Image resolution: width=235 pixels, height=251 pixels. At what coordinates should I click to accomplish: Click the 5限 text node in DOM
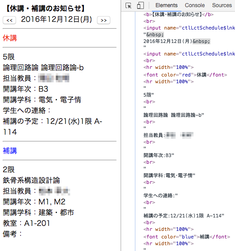148,95
